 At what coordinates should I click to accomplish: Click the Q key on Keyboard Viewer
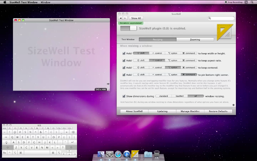pos(12,137)
